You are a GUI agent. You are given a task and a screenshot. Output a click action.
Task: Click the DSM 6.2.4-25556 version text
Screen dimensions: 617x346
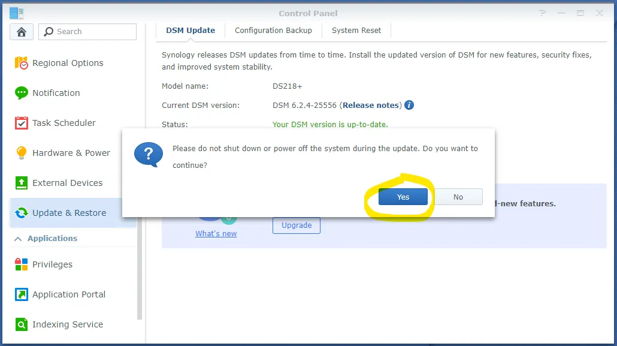[304, 105]
